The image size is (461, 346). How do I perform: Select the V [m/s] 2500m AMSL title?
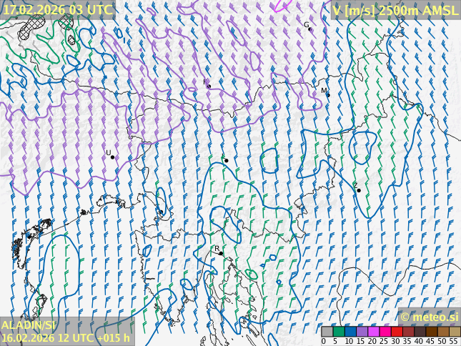[x=395, y=10]
